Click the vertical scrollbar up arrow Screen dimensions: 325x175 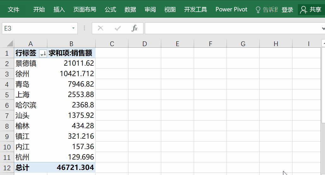tap(323, 43)
